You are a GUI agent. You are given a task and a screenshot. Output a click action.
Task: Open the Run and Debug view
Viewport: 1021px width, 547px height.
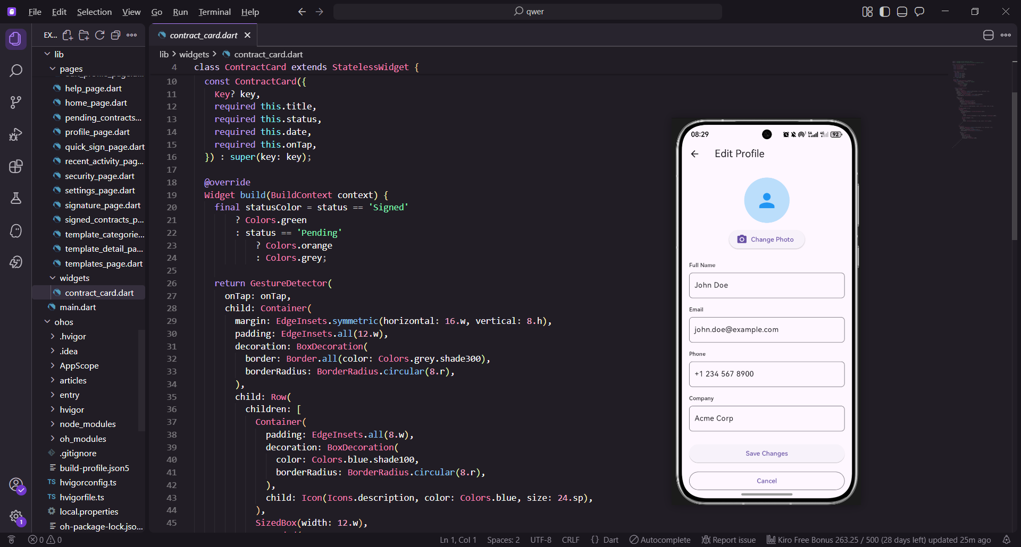[16, 134]
